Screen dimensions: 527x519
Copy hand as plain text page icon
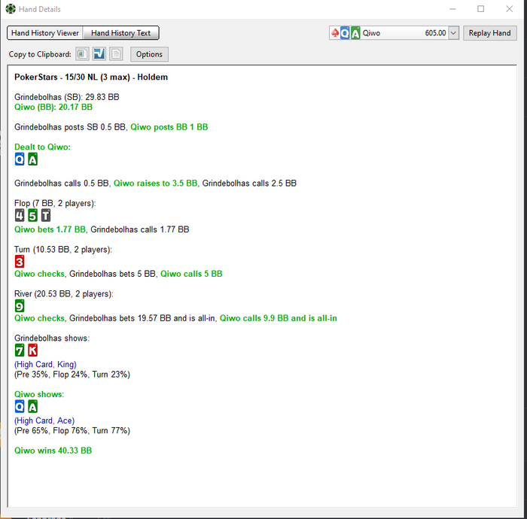click(x=116, y=54)
